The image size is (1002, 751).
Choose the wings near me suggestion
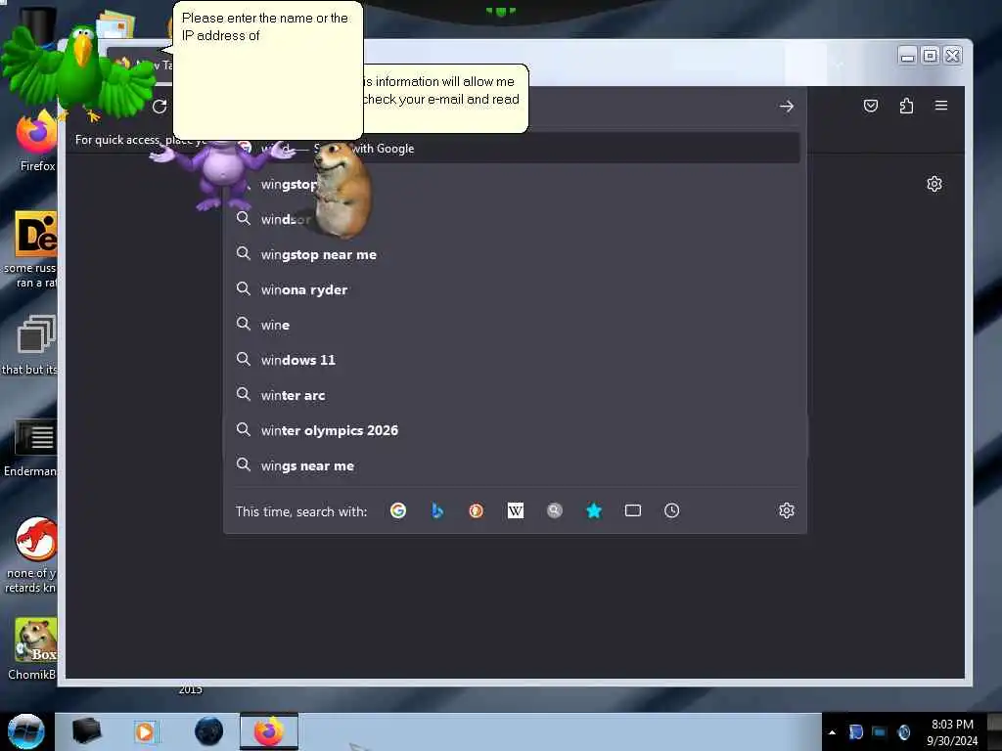click(x=515, y=465)
